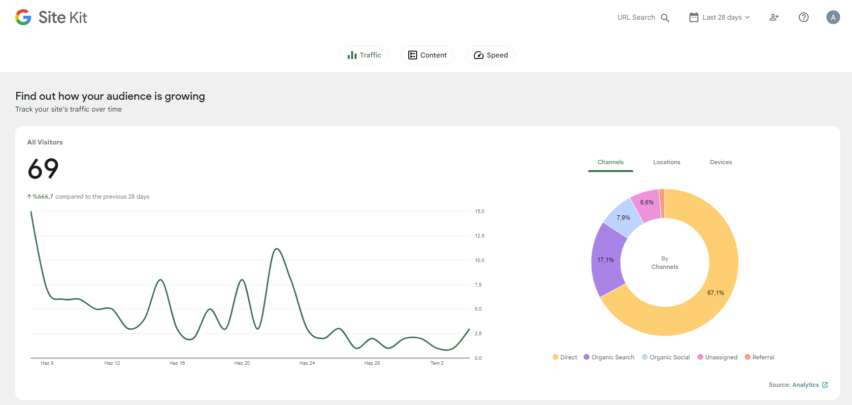This screenshot has width=852, height=405.
Task: Select the Channels tab
Action: click(x=610, y=162)
